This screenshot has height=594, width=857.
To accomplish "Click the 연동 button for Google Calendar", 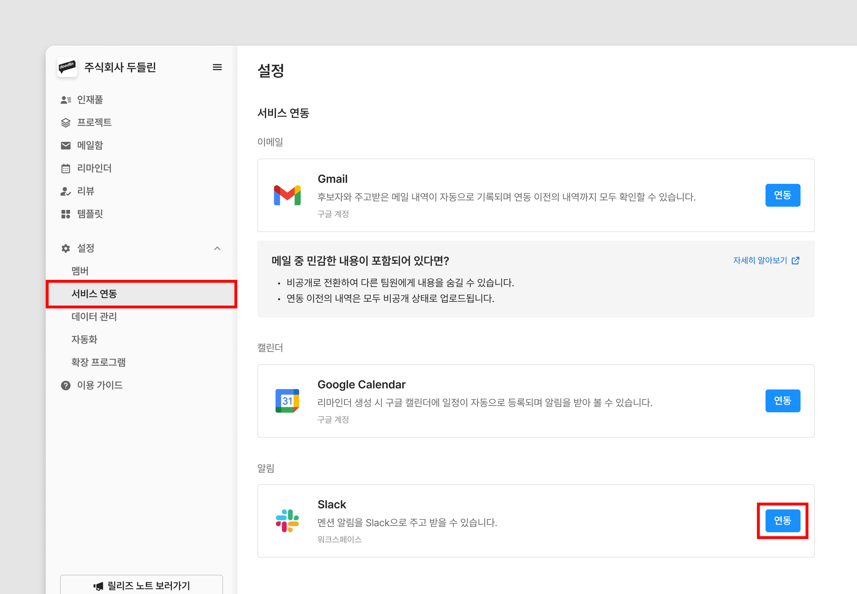I will (782, 401).
